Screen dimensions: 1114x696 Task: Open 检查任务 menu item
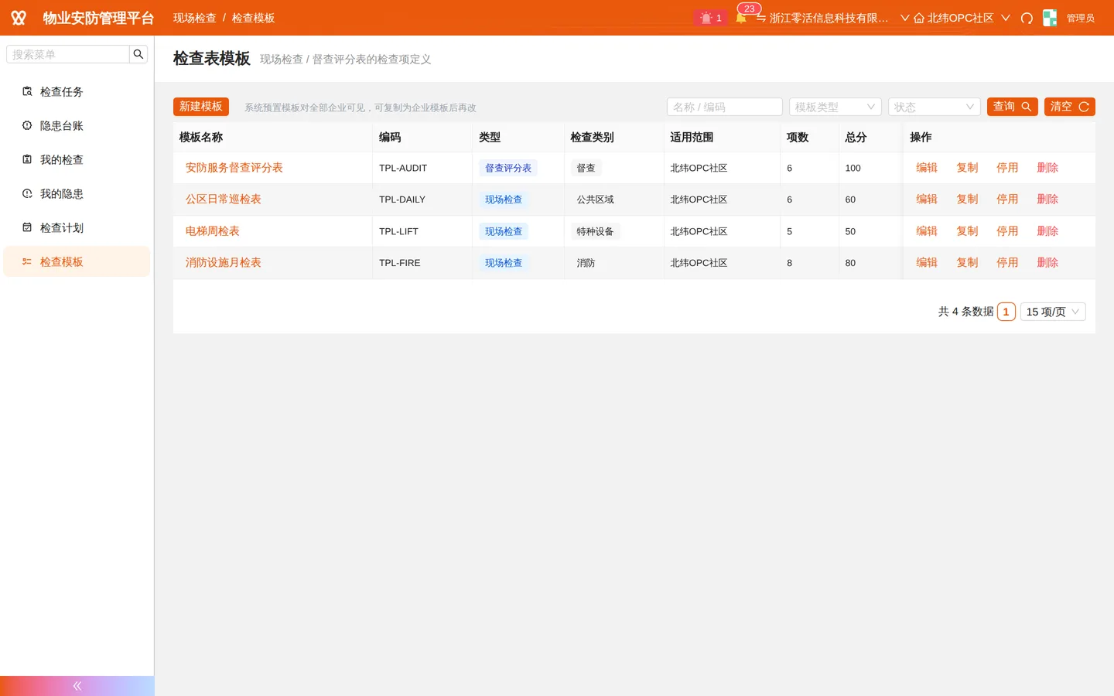point(77,91)
